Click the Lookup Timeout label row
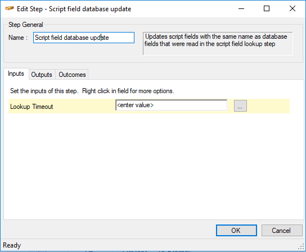 (149, 106)
